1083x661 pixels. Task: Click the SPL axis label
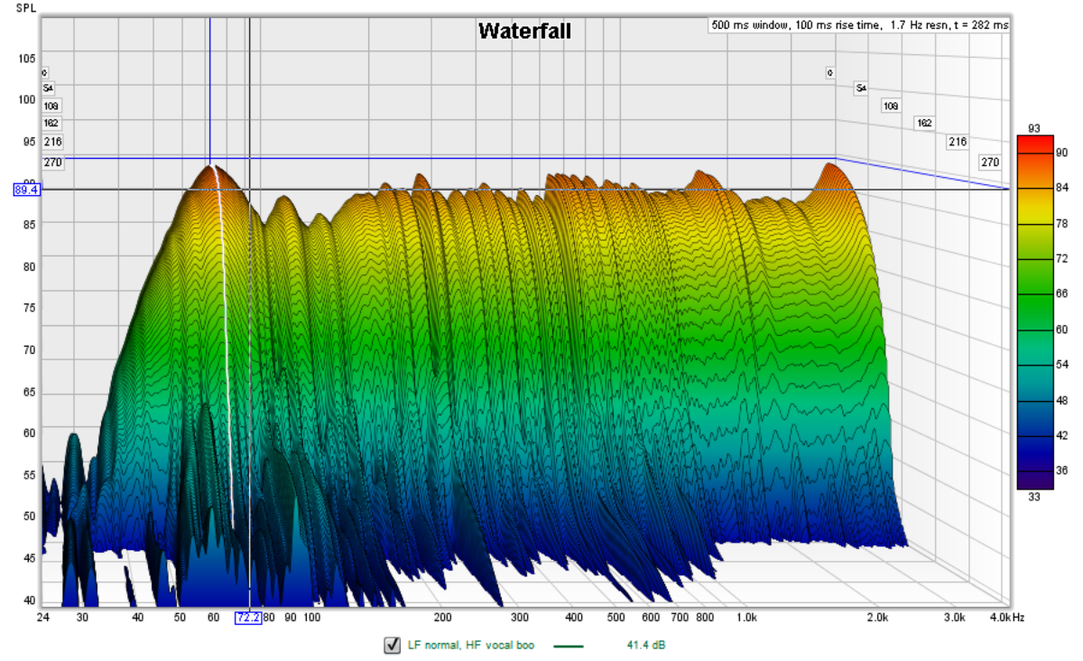(26, 7)
